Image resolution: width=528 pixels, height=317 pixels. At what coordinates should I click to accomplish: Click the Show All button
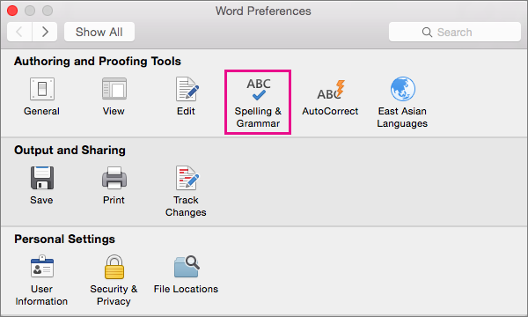click(99, 32)
